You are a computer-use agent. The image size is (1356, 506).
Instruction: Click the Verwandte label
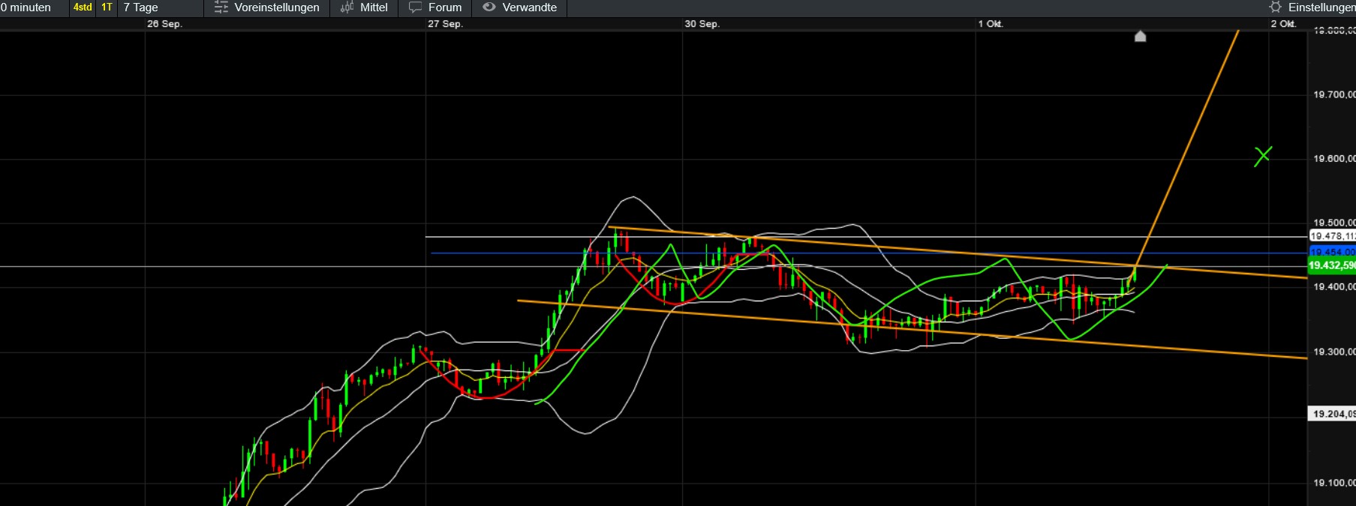point(529,7)
